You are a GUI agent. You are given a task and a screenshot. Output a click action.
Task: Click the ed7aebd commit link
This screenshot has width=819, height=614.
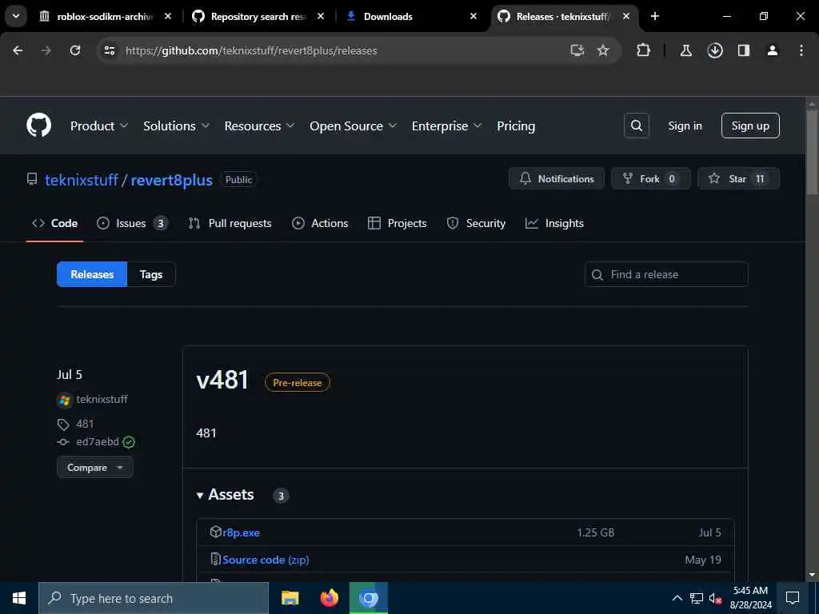click(x=98, y=441)
